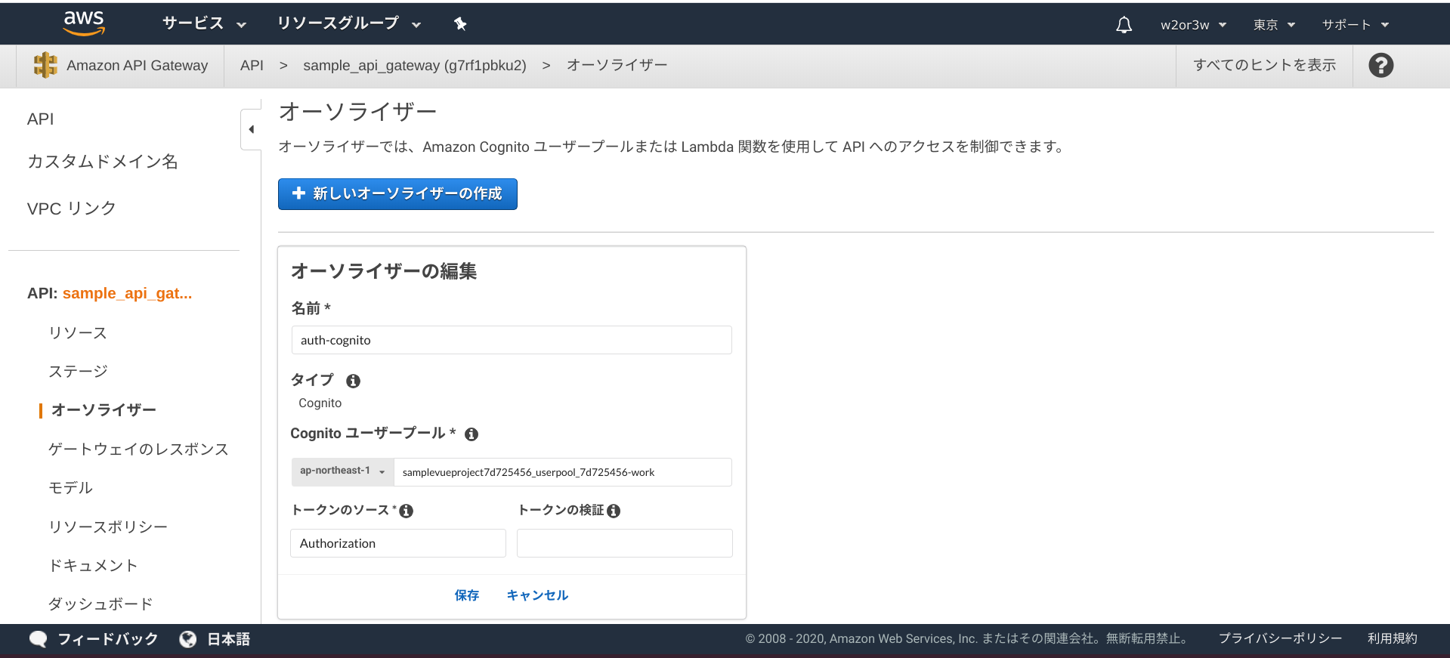Click the info icon next to タイプ
This screenshot has height=658, width=1450.
[353, 381]
